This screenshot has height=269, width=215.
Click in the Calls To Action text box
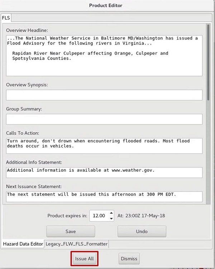click(104, 146)
